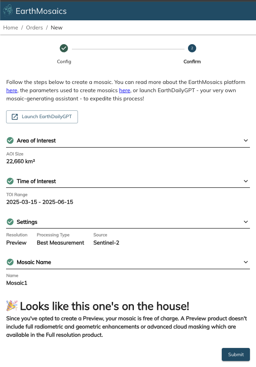Click the Launch EarthDailyGPT button

pyautogui.click(x=42, y=117)
